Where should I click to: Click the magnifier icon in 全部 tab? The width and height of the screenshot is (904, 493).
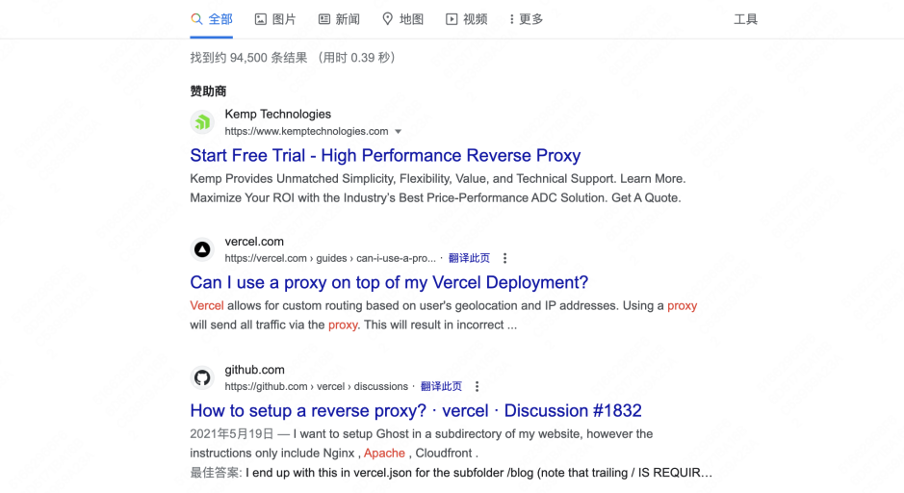pos(196,19)
